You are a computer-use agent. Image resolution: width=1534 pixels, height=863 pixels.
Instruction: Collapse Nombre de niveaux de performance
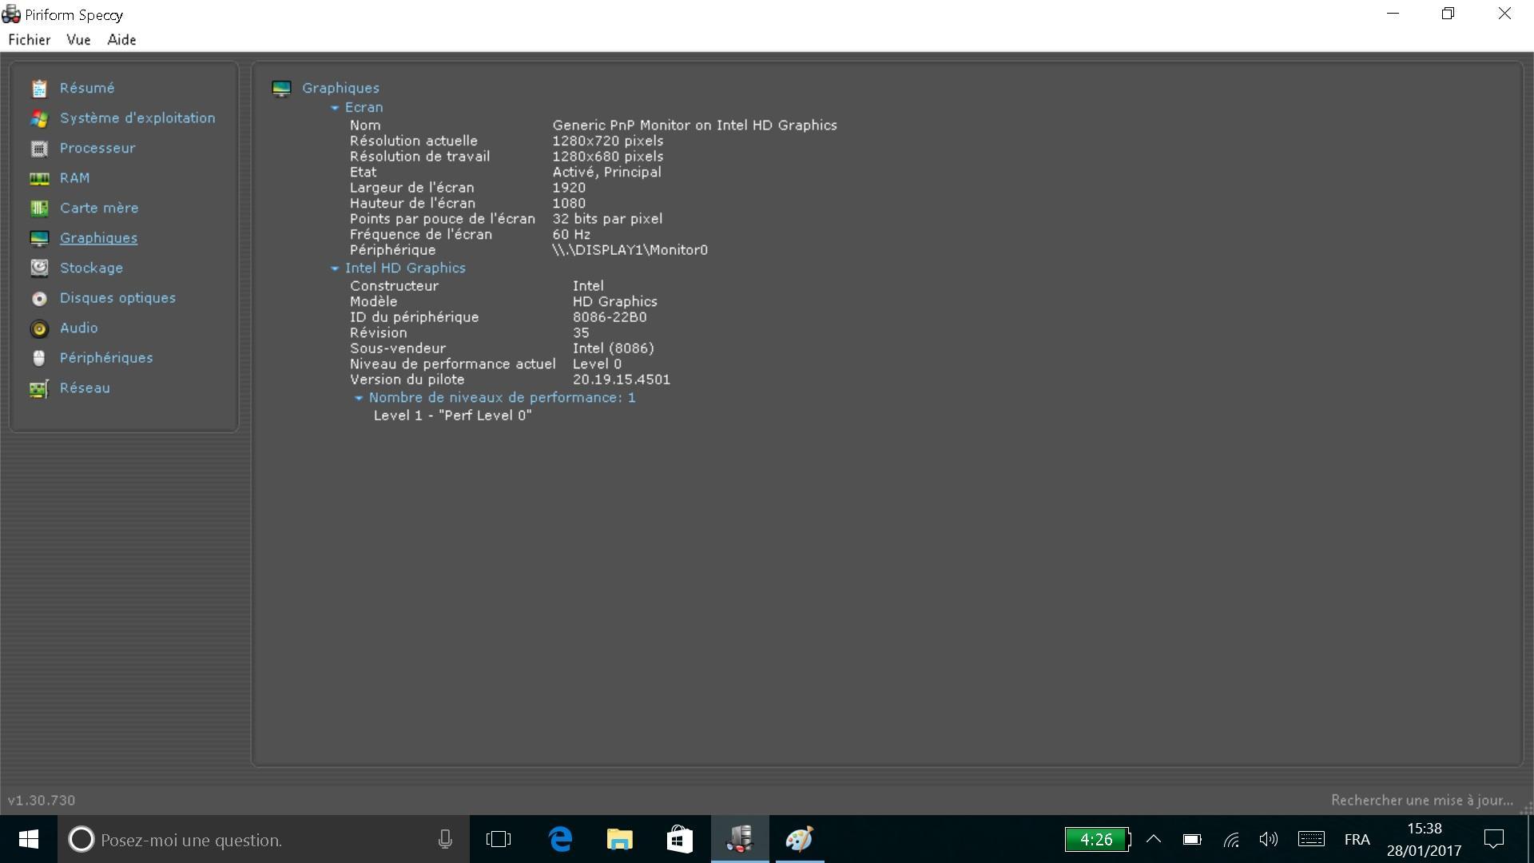tap(359, 398)
